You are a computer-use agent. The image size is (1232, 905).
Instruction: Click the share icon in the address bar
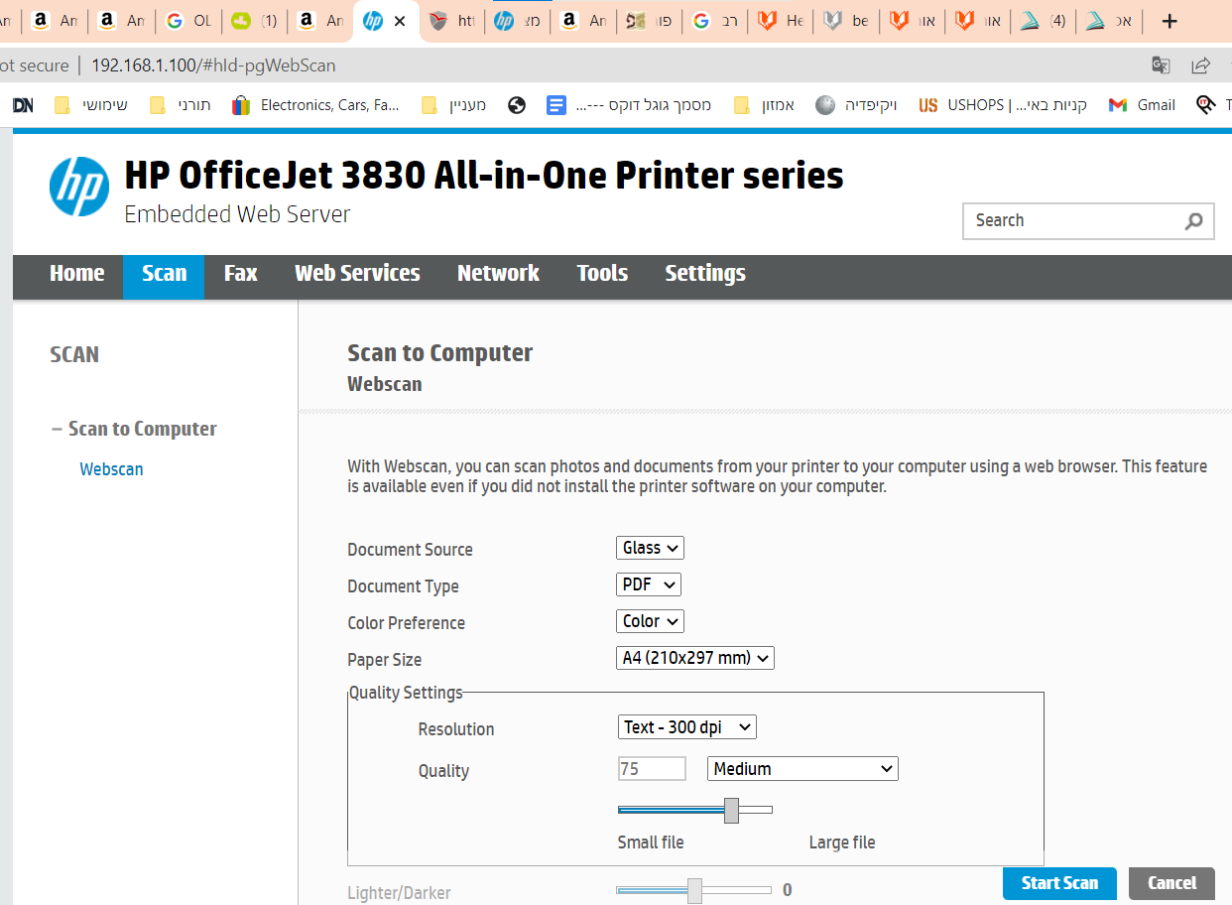coord(1201,65)
